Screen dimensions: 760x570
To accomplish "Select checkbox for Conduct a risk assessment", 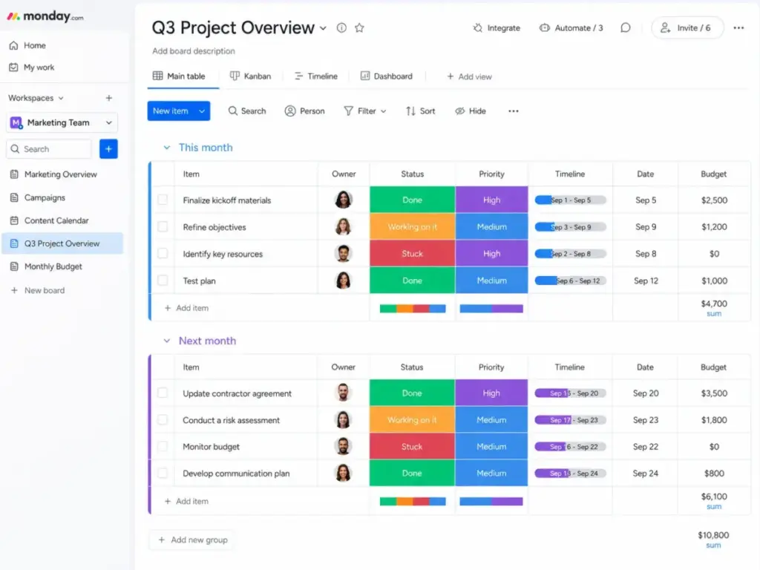I will click(163, 420).
